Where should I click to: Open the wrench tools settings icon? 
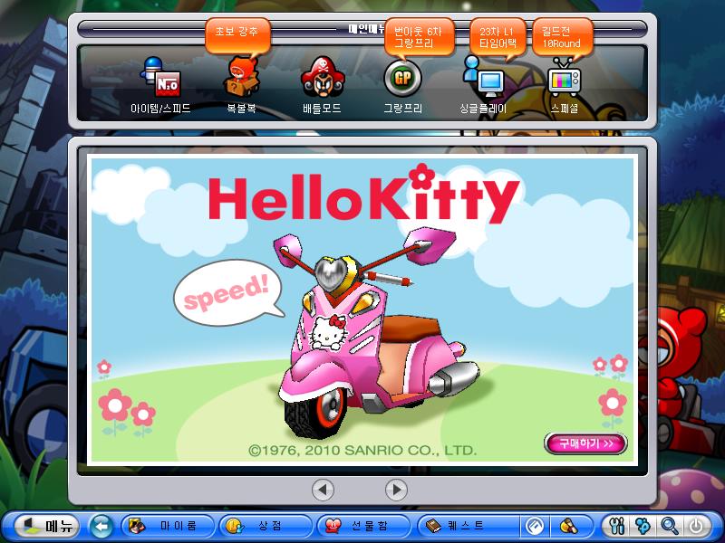click(617, 526)
